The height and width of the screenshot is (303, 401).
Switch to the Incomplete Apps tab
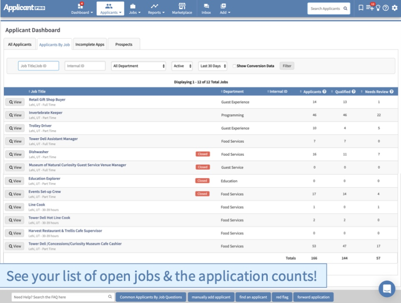tap(90, 43)
